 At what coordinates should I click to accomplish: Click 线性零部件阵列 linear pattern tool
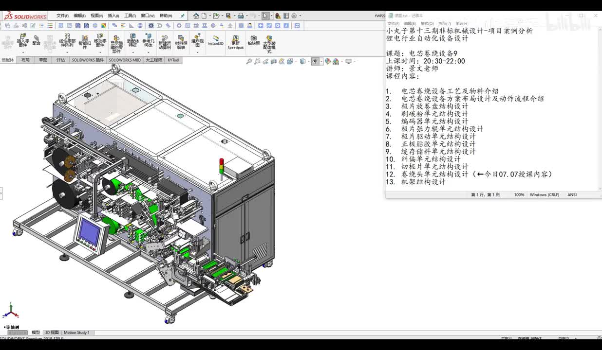[x=67, y=41]
